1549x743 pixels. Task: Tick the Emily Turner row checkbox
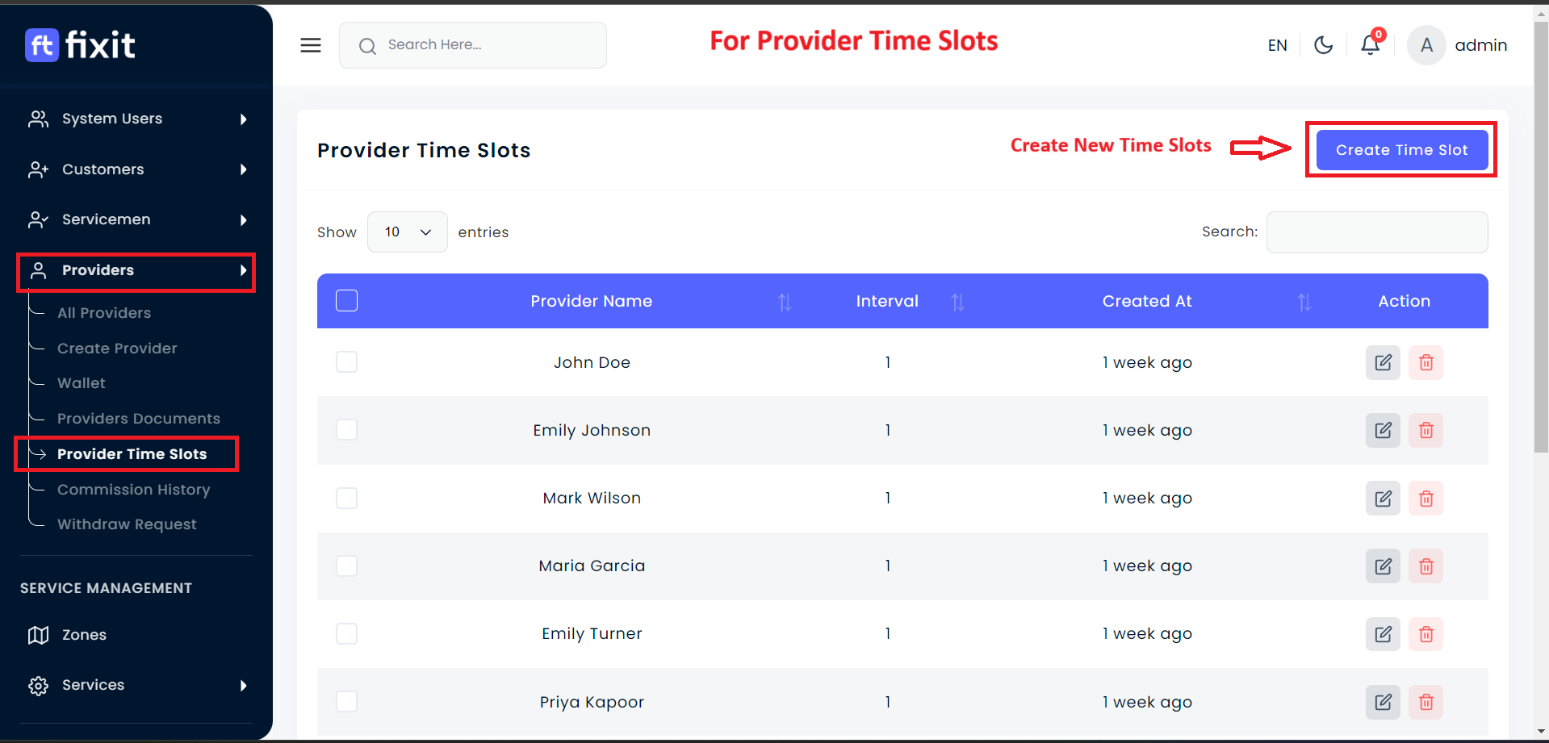347,633
